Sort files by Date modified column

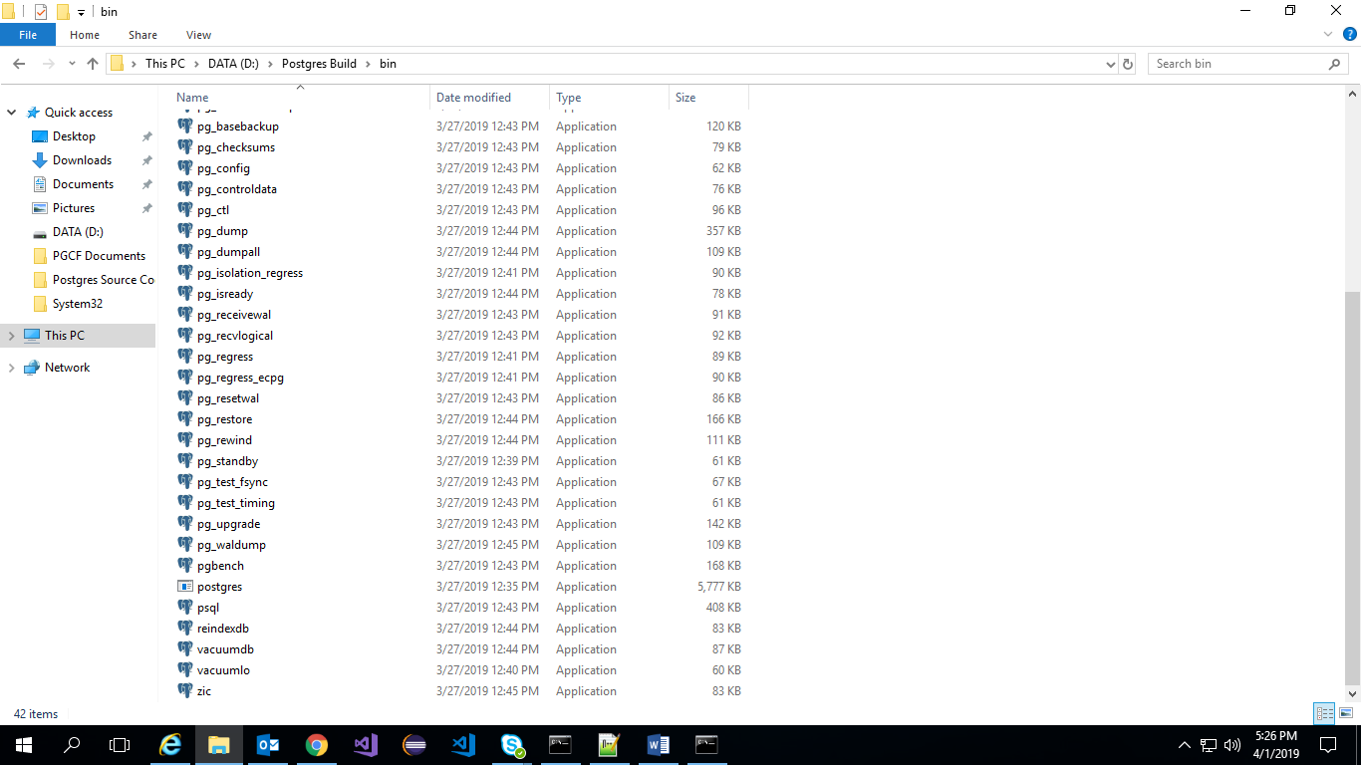(x=473, y=98)
